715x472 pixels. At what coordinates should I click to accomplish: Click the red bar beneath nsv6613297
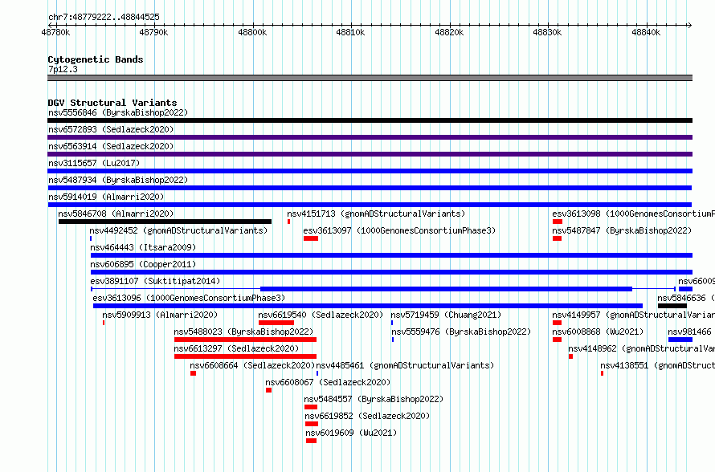point(245,356)
